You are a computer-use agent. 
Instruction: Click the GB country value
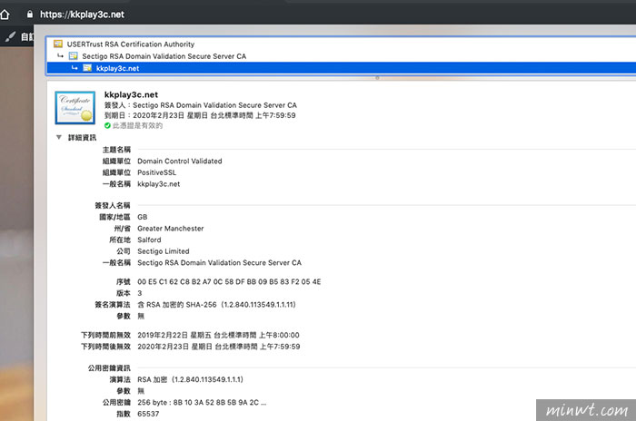tap(142, 217)
